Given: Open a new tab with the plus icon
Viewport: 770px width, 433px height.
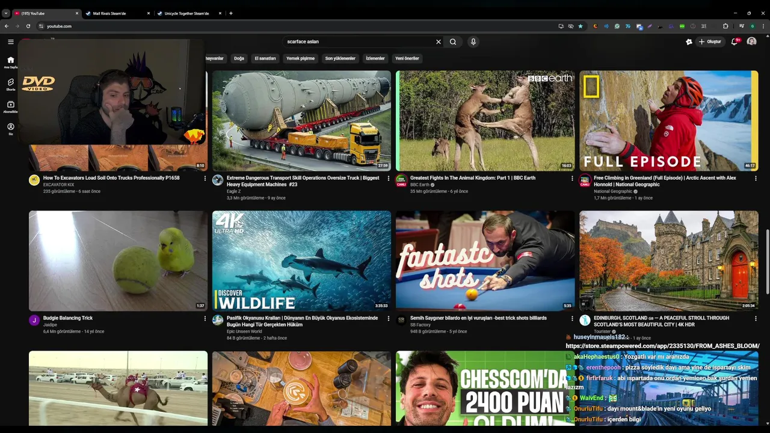Looking at the screenshot, I should point(231,13).
